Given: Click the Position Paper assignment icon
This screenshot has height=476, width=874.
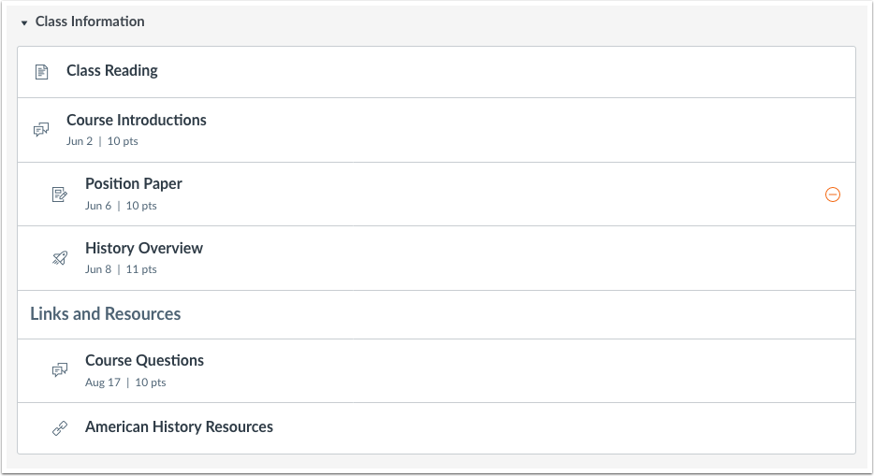Looking at the screenshot, I should click(60, 195).
